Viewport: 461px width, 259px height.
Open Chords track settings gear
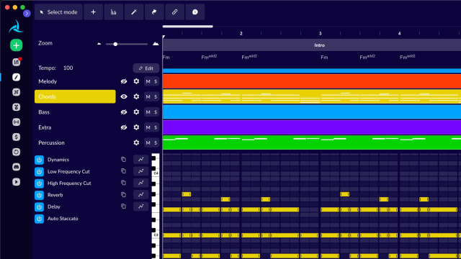pos(136,96)
